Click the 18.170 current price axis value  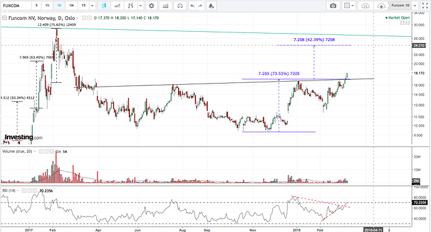(x=419, y=73)
